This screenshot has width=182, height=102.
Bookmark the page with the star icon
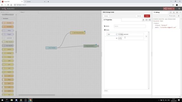[x=173, y=5]
